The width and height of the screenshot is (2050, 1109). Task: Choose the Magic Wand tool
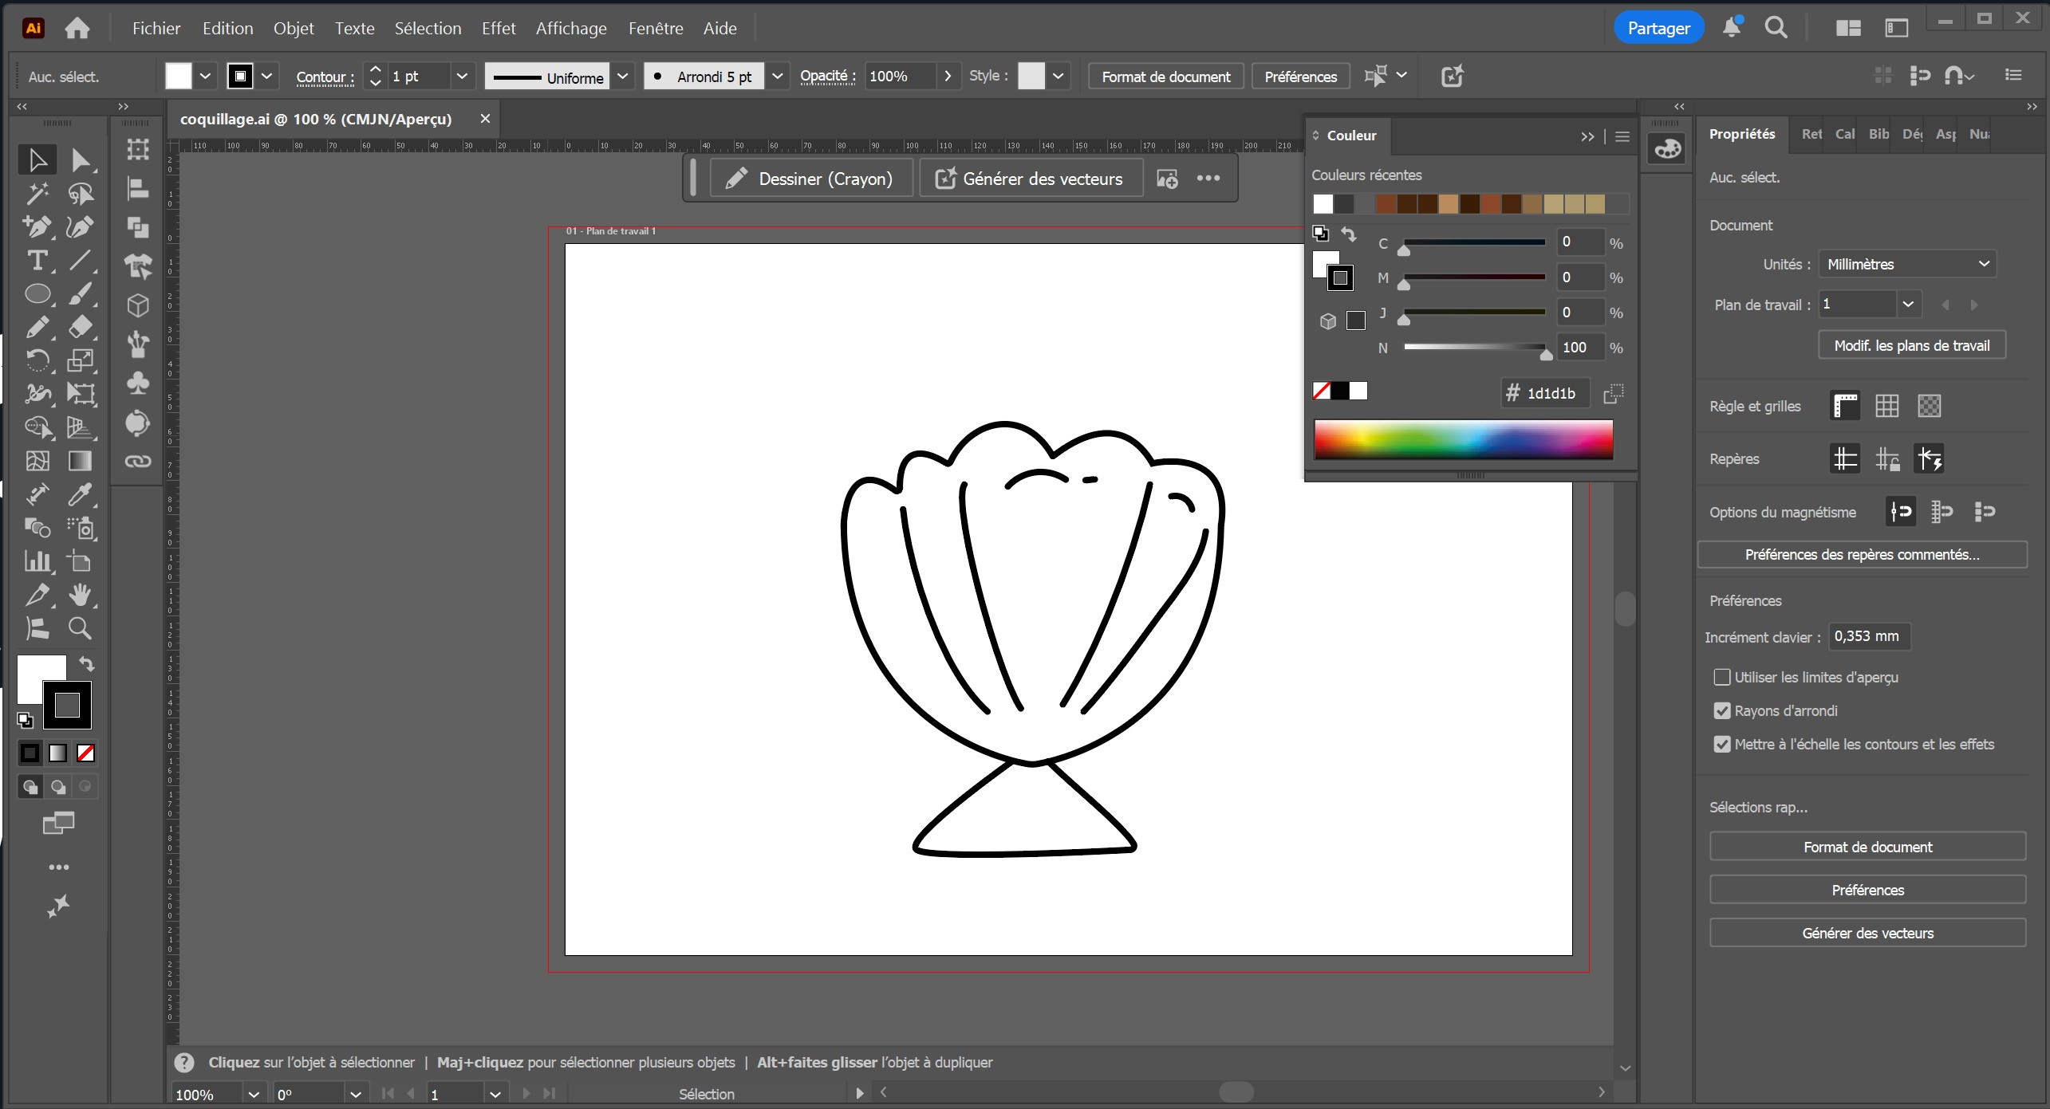point(37,193)
